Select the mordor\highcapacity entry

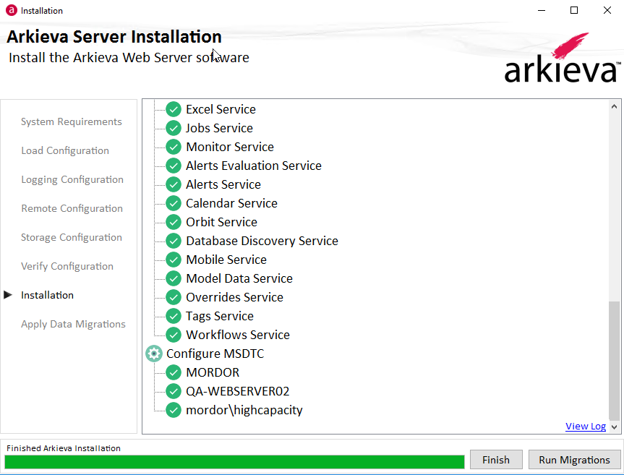click(244, 410)
